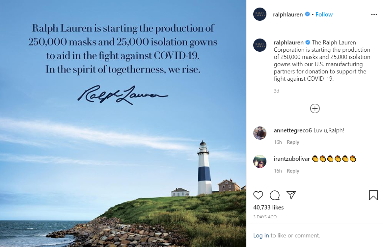Click the caption's Ralph Lauren avatar
The width and height of the screenshot is (383, 247).
(260, 45)
